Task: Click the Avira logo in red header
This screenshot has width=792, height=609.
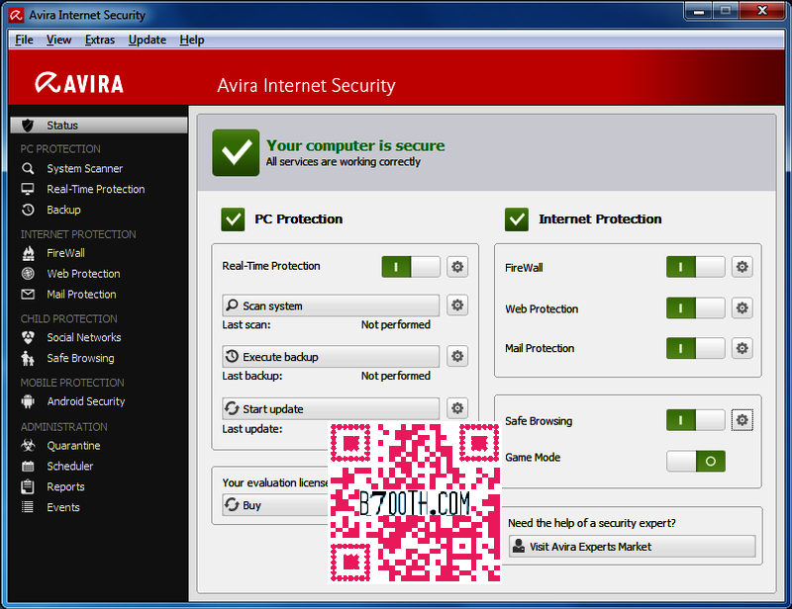Action: (x=79, y=83)
